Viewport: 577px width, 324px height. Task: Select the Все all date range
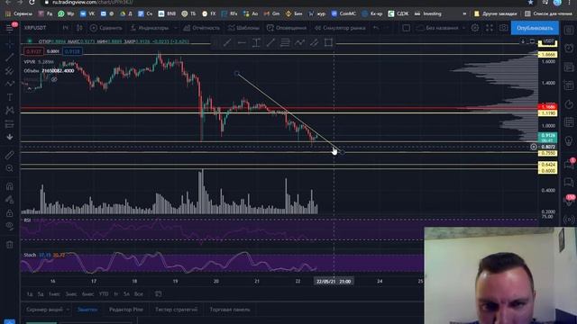pos(138,294)
